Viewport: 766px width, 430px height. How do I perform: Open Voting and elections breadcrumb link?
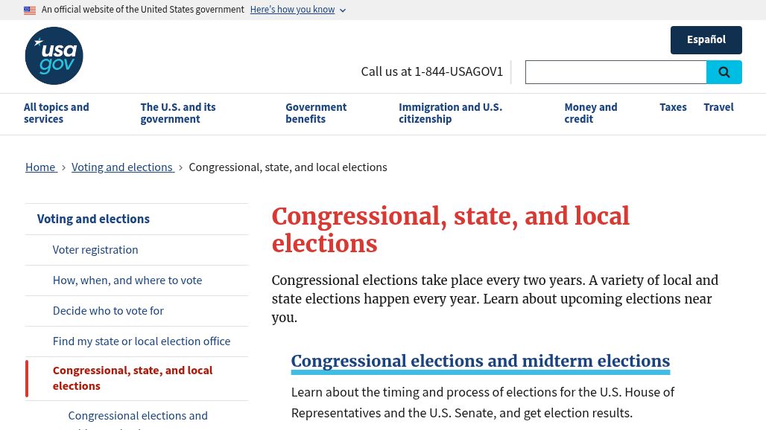point(122,167)
